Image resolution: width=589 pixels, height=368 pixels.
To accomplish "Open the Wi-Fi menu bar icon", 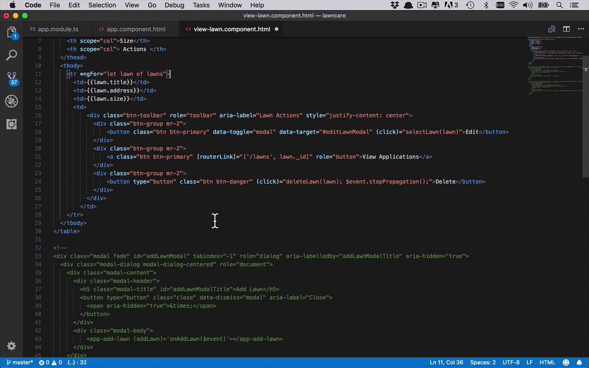I will click(514, 5).
